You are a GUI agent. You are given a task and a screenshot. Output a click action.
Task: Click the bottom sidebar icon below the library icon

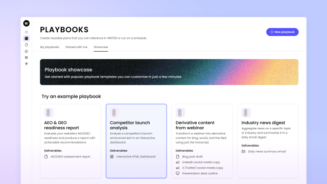coord(26,64)
